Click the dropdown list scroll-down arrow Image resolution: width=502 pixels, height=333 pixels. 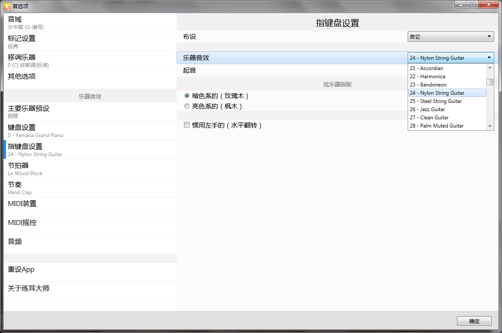490,126
